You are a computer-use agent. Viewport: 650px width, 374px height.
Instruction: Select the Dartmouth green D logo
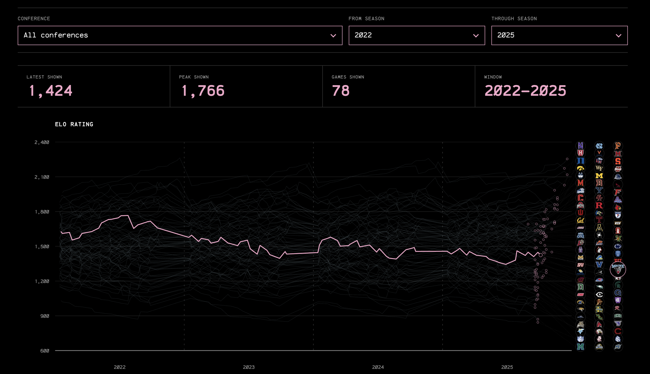click(580, 287)
